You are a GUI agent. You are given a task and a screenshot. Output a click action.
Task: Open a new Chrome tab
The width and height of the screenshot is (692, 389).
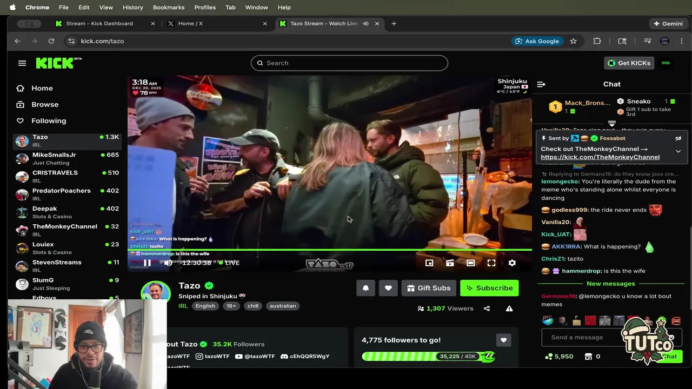coord(394,24)
